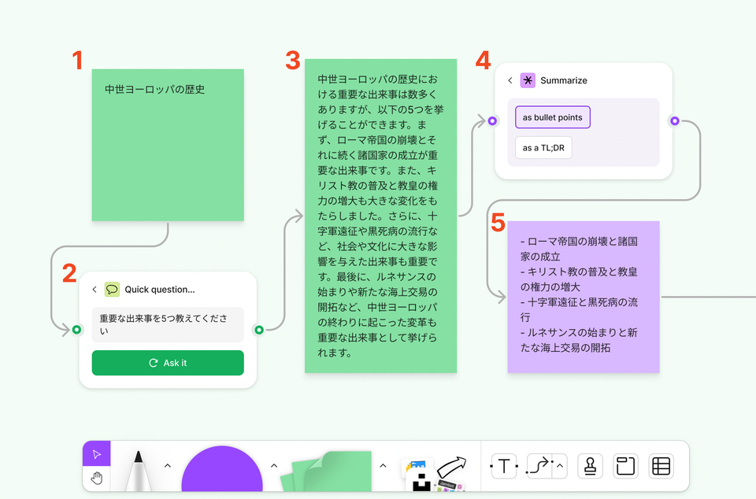Screen dimensions: 756x499
Task: Expand the shape tool options
Action: tap(274, 466)
